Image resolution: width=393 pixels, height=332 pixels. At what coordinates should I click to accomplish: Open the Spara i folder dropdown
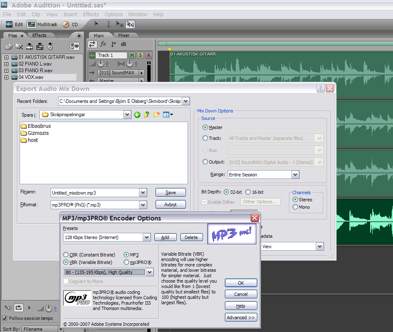(x=127, y=115)
